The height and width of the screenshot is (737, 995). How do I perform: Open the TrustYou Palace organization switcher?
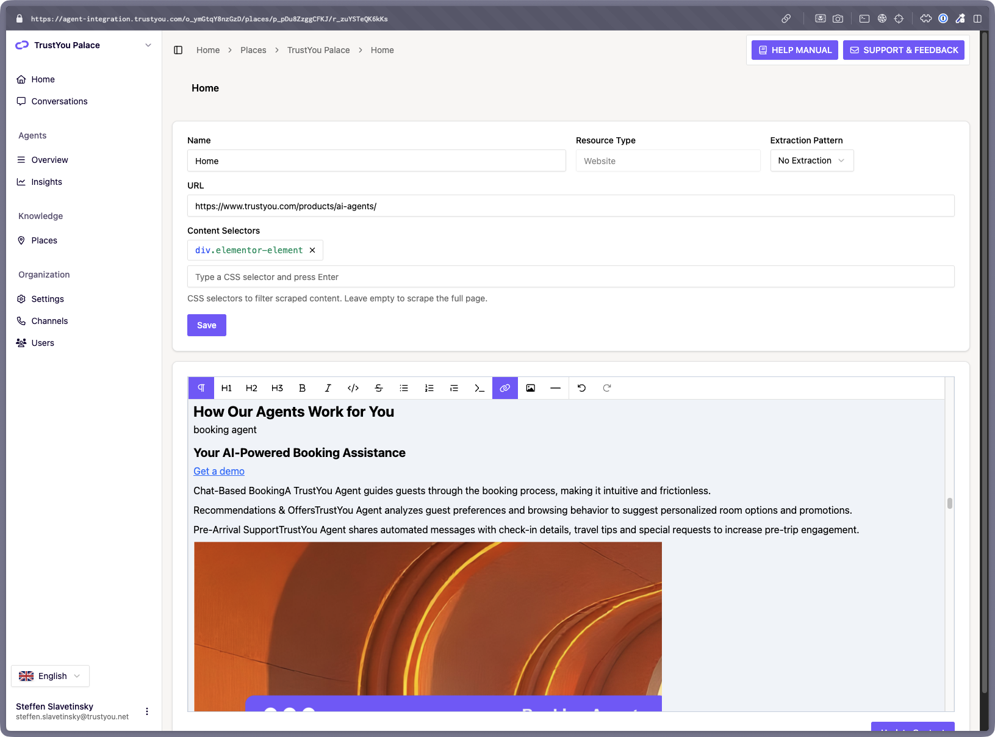pyautogui.click(x=84, y=45)
